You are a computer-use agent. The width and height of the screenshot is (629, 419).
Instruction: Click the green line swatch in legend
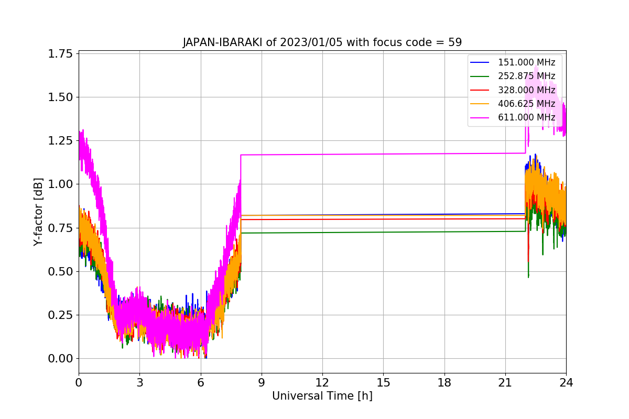480,76
